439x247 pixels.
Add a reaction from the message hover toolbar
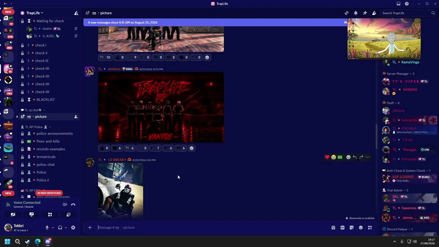pos(348,157)
